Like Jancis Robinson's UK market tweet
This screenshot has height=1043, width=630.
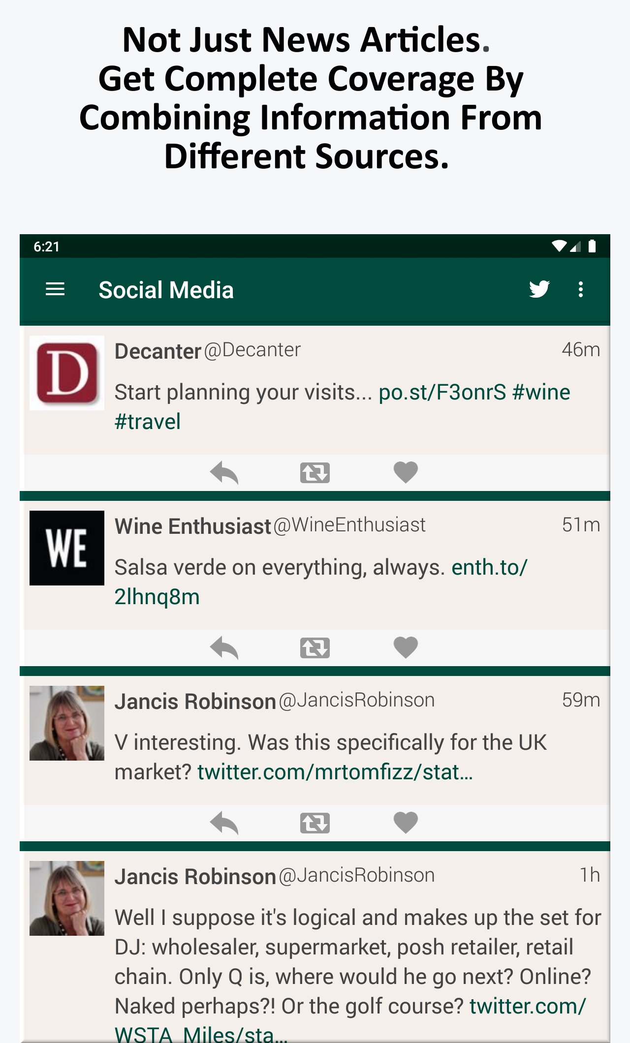point(406,823)
